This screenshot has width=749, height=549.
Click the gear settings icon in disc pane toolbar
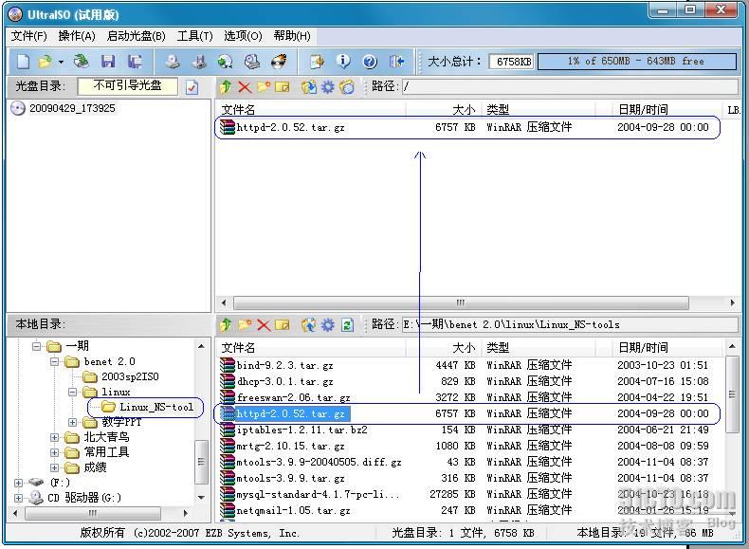click(x=328, y=87)
